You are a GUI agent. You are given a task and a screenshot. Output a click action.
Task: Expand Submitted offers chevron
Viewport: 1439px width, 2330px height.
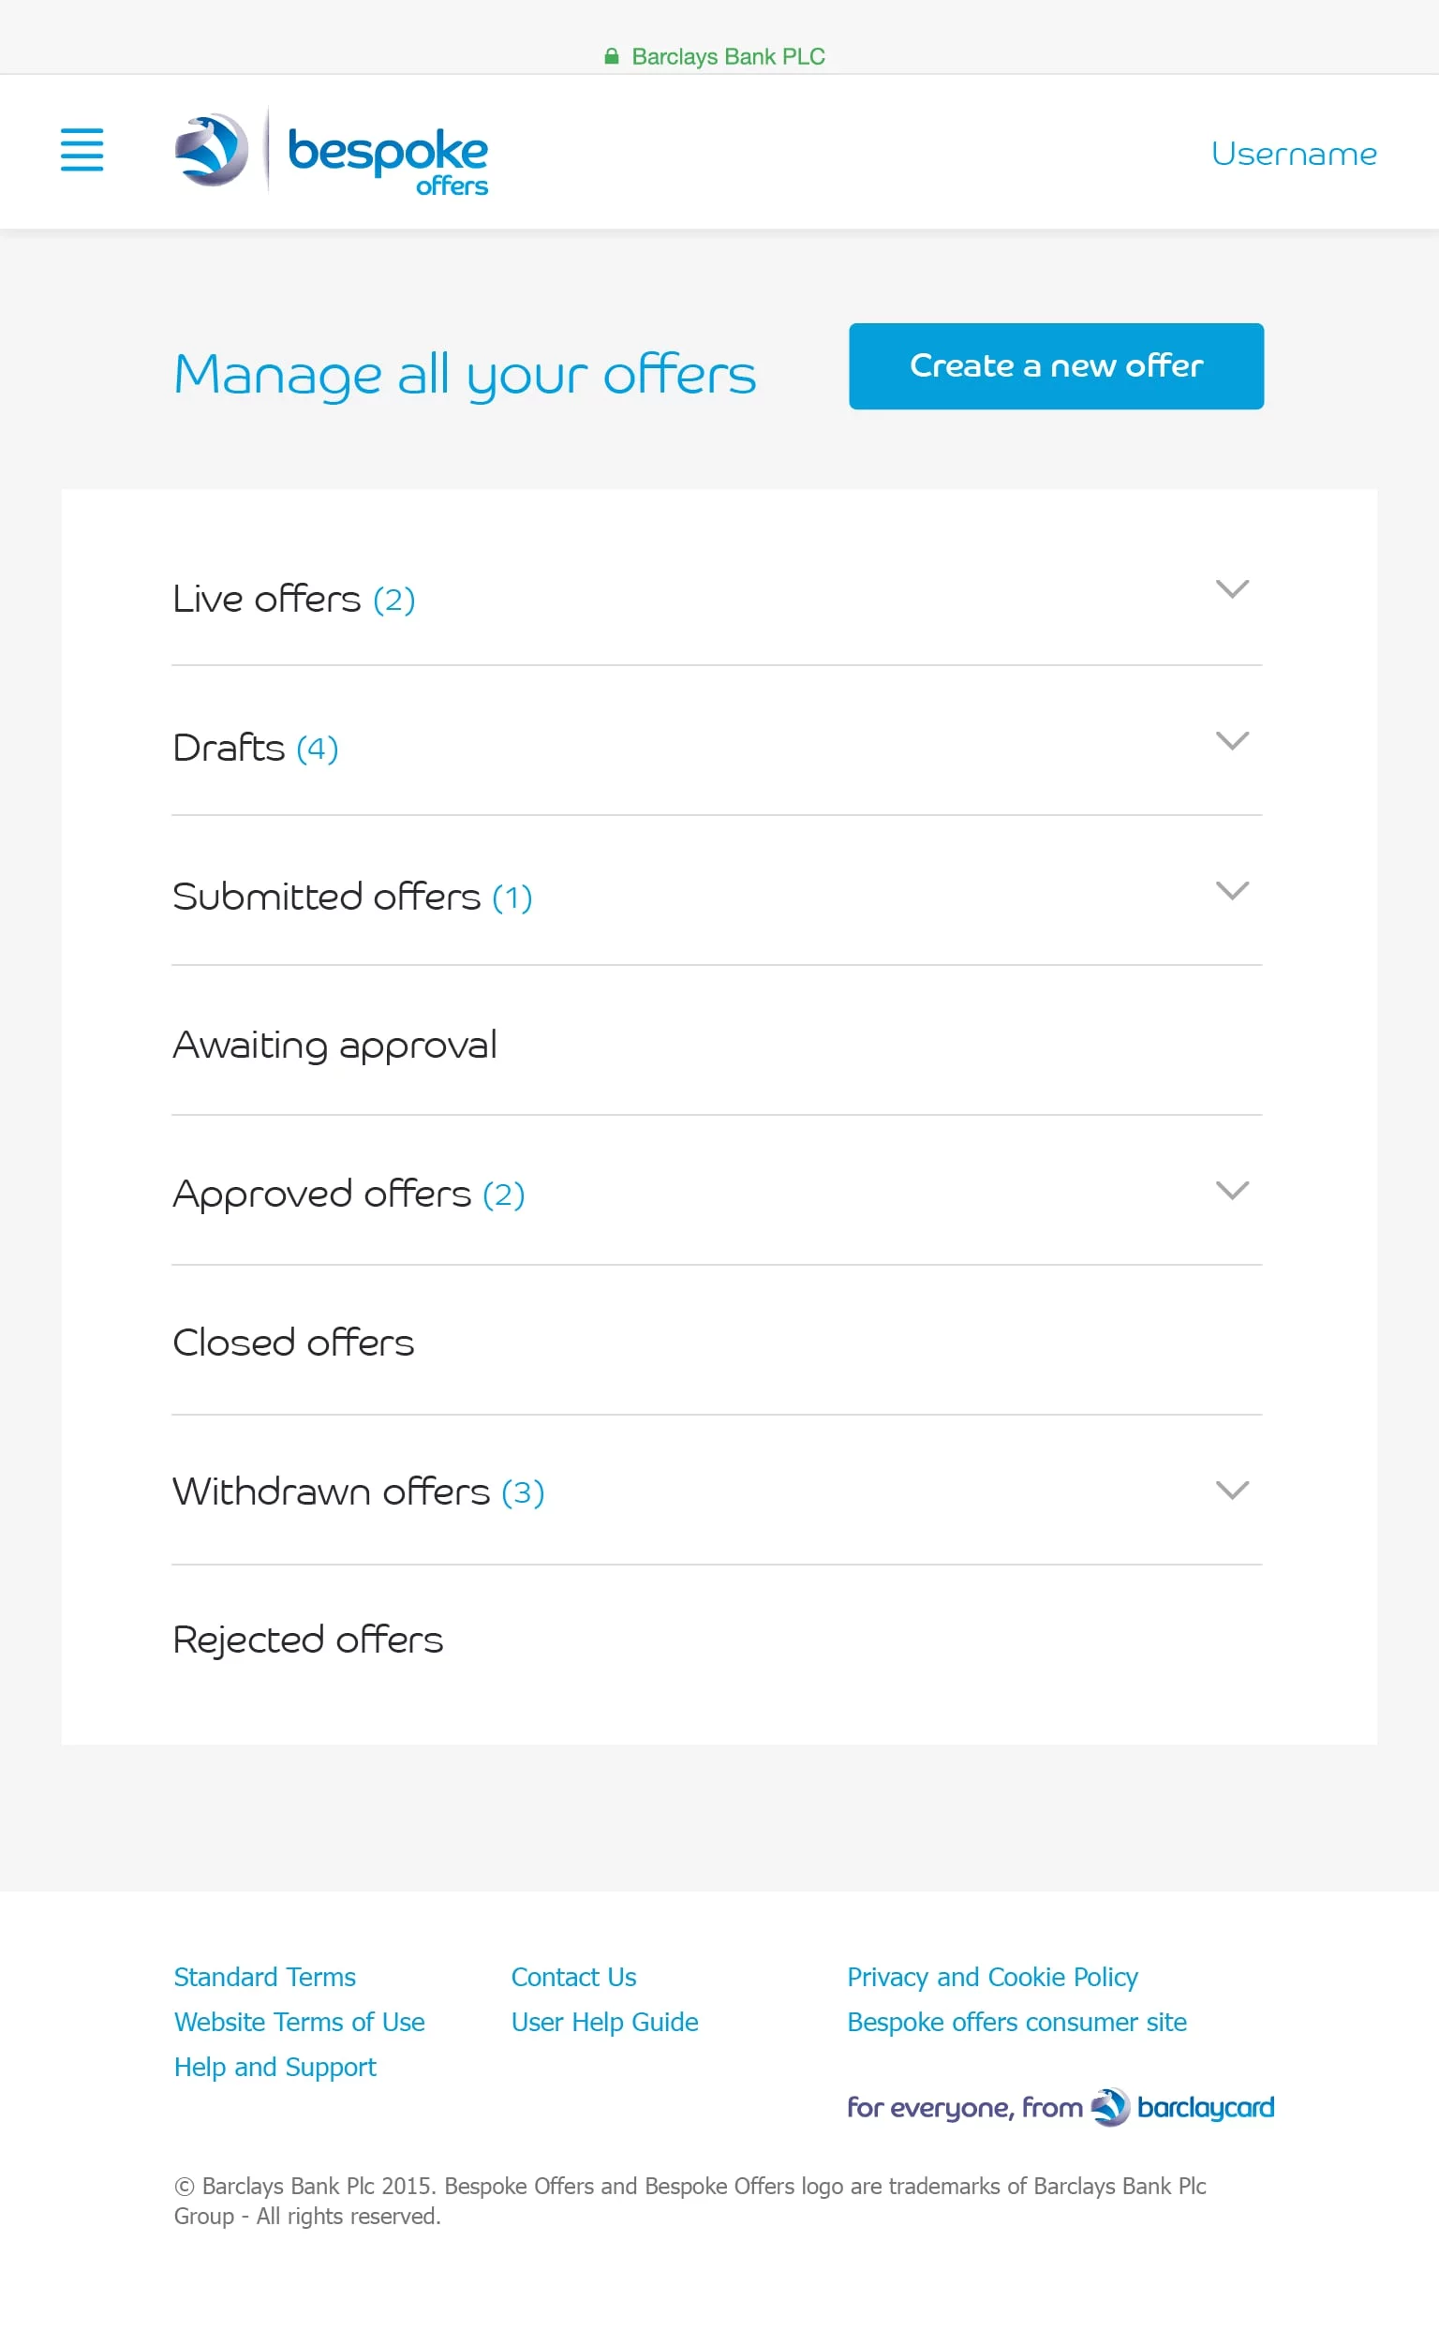pos(1232,891)
